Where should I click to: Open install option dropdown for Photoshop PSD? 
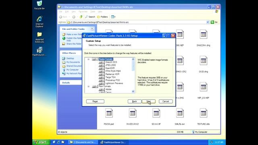[101, 81]
